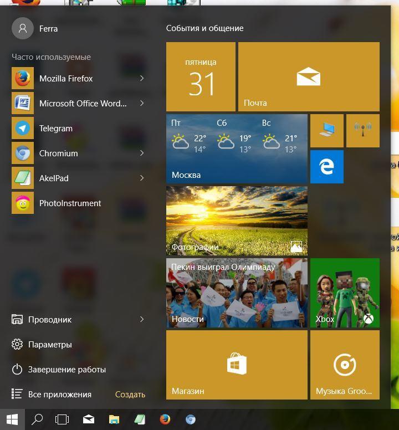
Task: Click the wireless antenna tile
Action: (363, 131)
